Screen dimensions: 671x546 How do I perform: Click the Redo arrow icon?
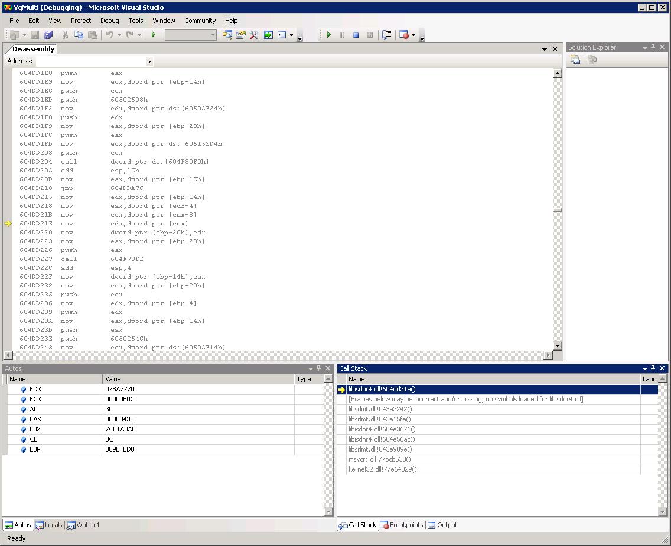(x=130, y=35)
